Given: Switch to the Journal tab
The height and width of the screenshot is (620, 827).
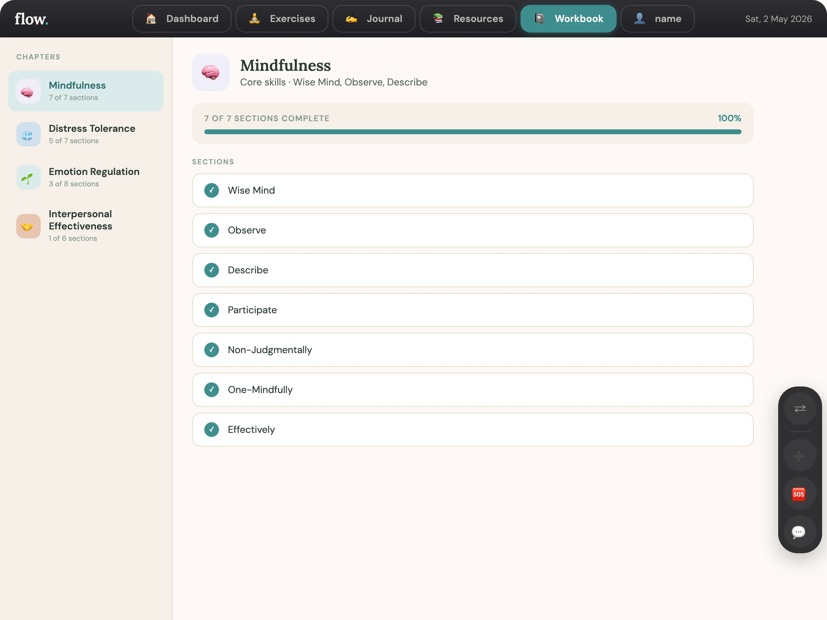Looking at the screenshot, I should (x=374, y=19).
